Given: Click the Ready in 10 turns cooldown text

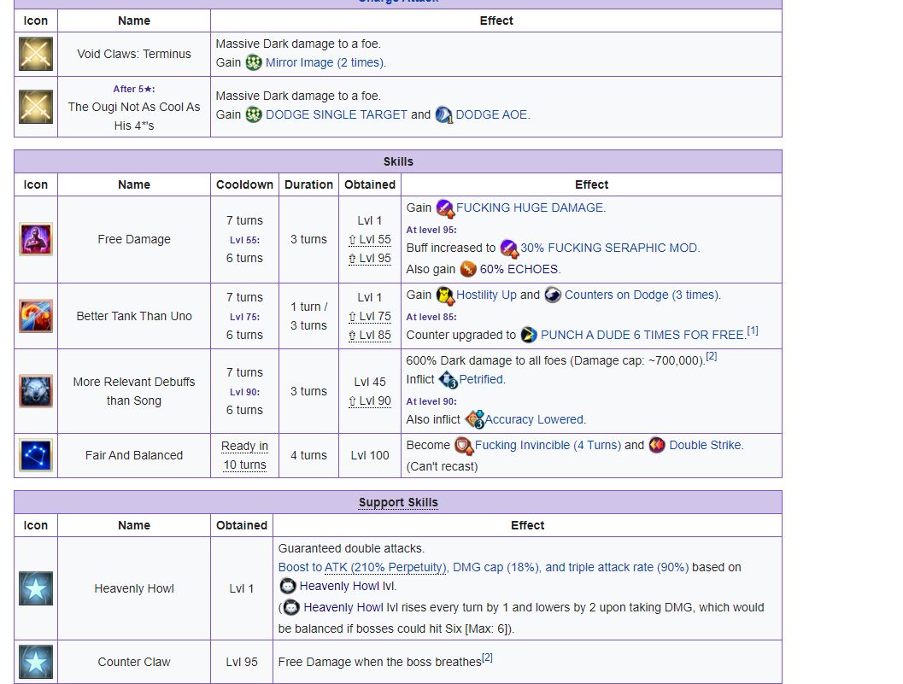Looking at the screenshot, I should (x=244, y=455).
